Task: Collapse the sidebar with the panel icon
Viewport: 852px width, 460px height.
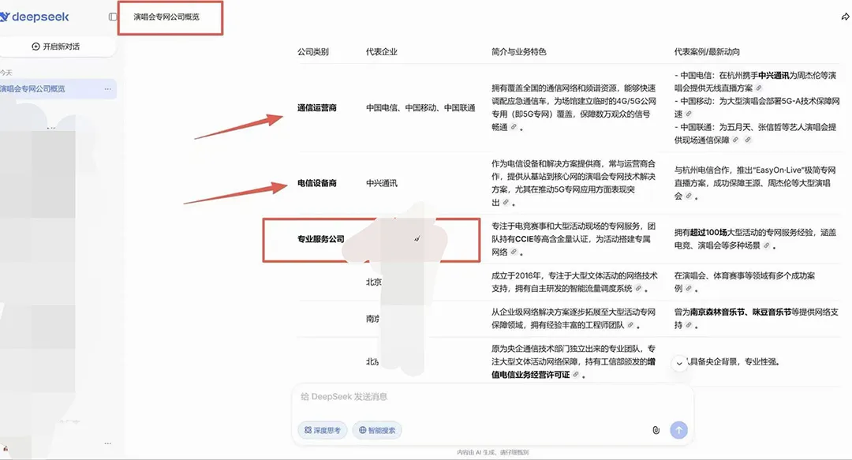Action: pos(113,17)
